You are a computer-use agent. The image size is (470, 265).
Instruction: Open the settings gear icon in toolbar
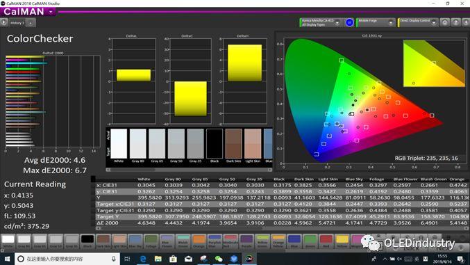445,22
